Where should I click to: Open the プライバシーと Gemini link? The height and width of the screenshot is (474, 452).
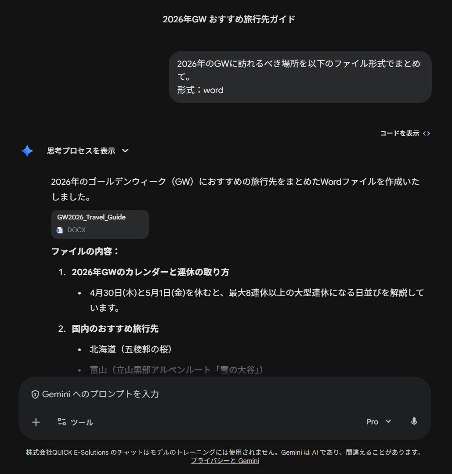click(225, 460)
